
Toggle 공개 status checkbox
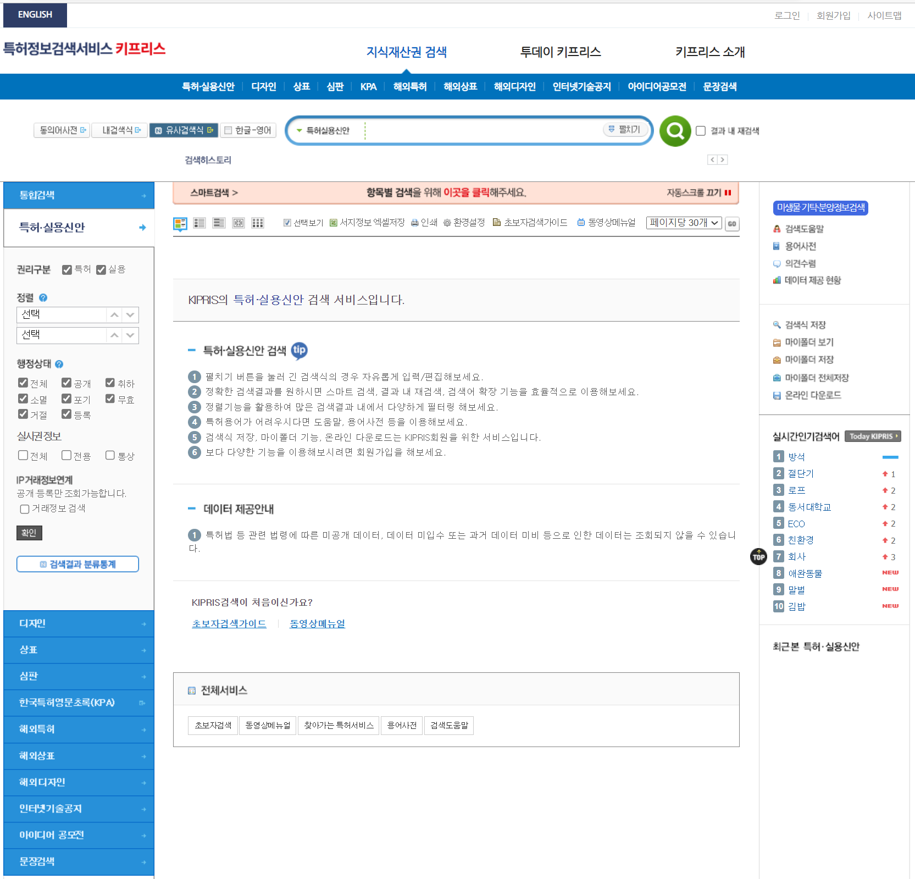66,383
